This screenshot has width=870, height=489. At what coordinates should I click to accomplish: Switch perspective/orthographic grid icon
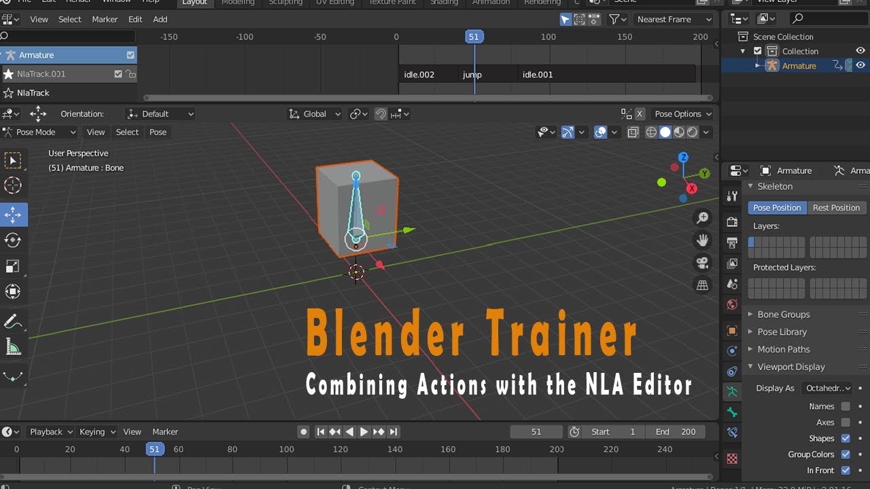pos(702,285)
